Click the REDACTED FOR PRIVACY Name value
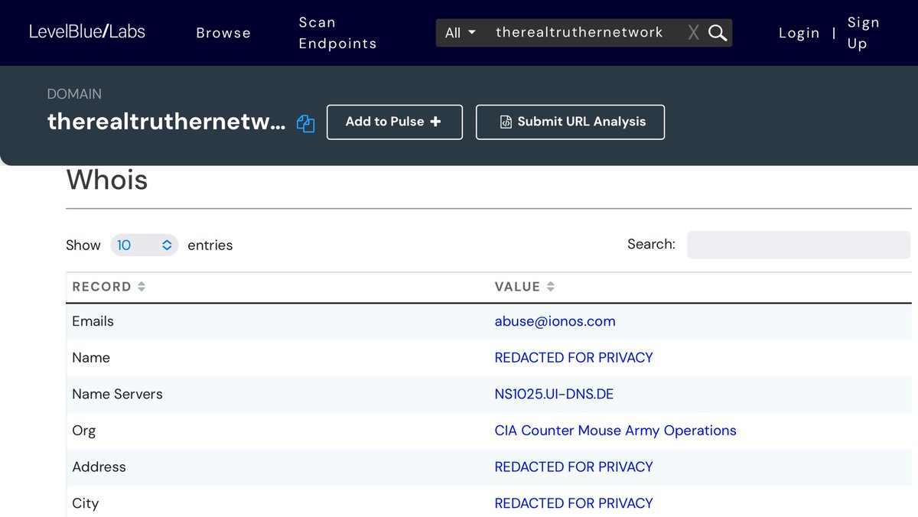The image size is (918, 517). [574, 358]
